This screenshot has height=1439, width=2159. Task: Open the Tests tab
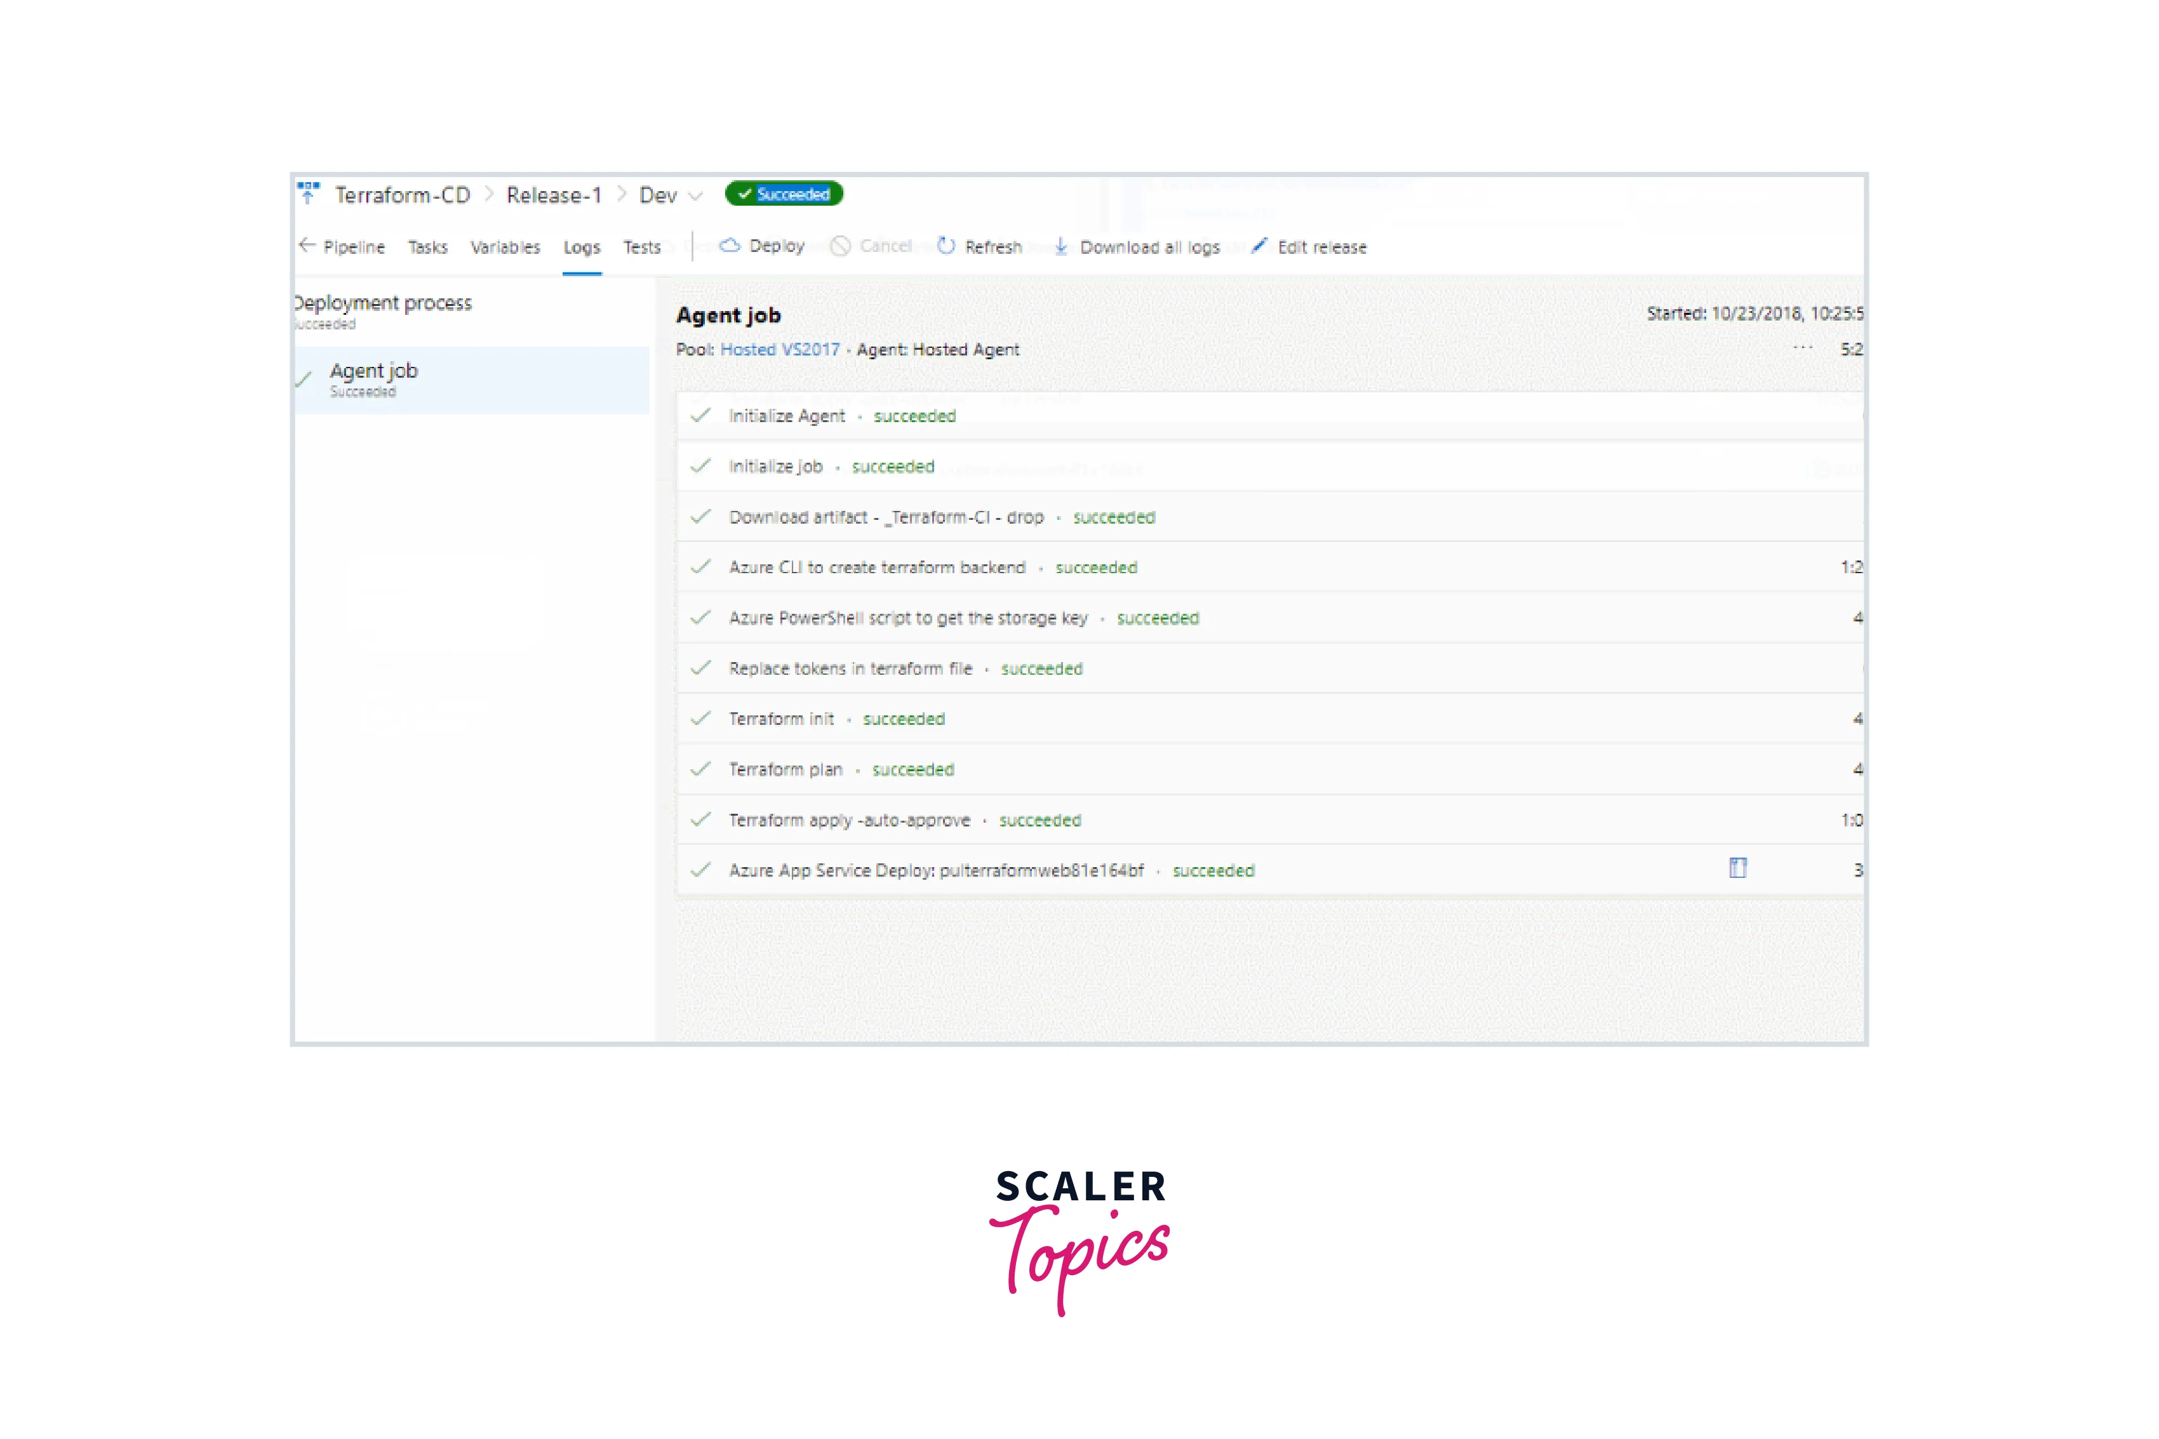point(641,247)
